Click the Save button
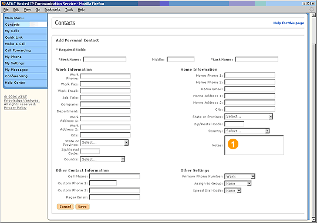This screenshot has height=223, width=317. point(82,207)
